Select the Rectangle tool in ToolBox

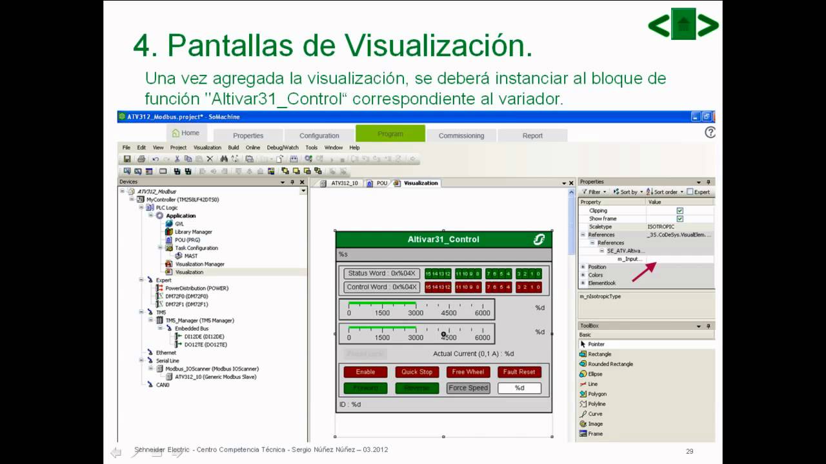596,354
